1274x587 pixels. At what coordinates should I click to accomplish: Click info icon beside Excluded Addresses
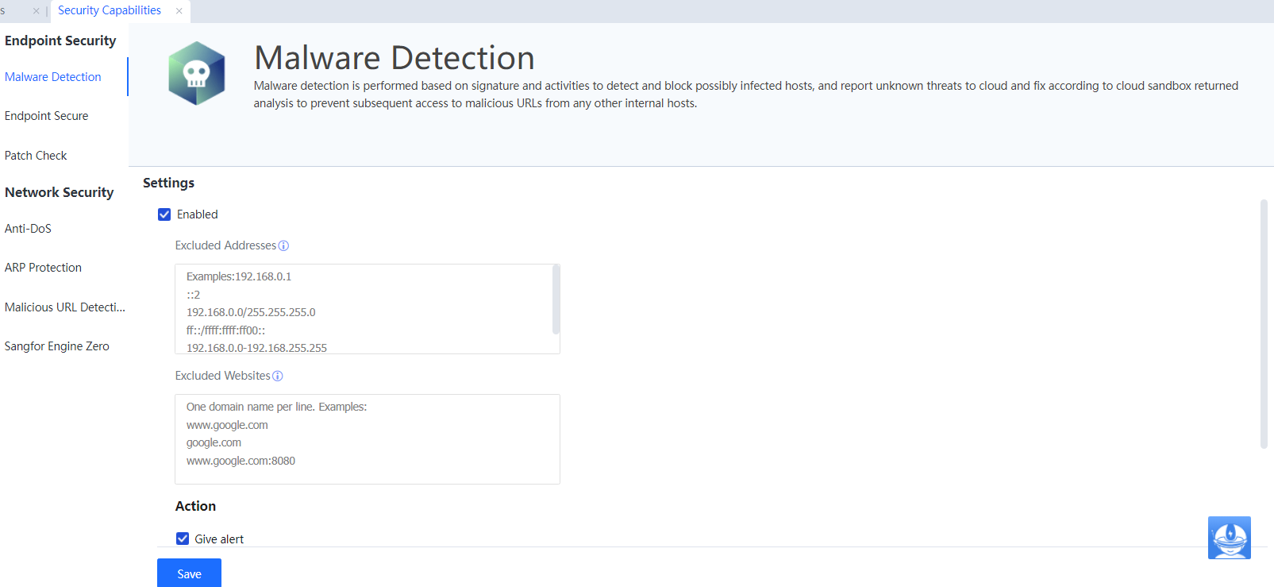point(283,246)
